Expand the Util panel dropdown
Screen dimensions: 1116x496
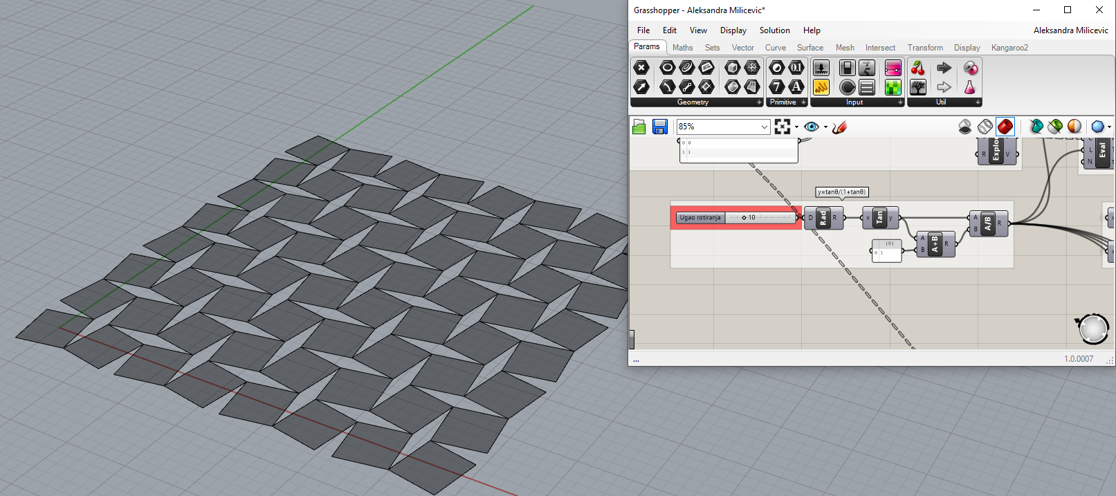(x=978, y=102)
